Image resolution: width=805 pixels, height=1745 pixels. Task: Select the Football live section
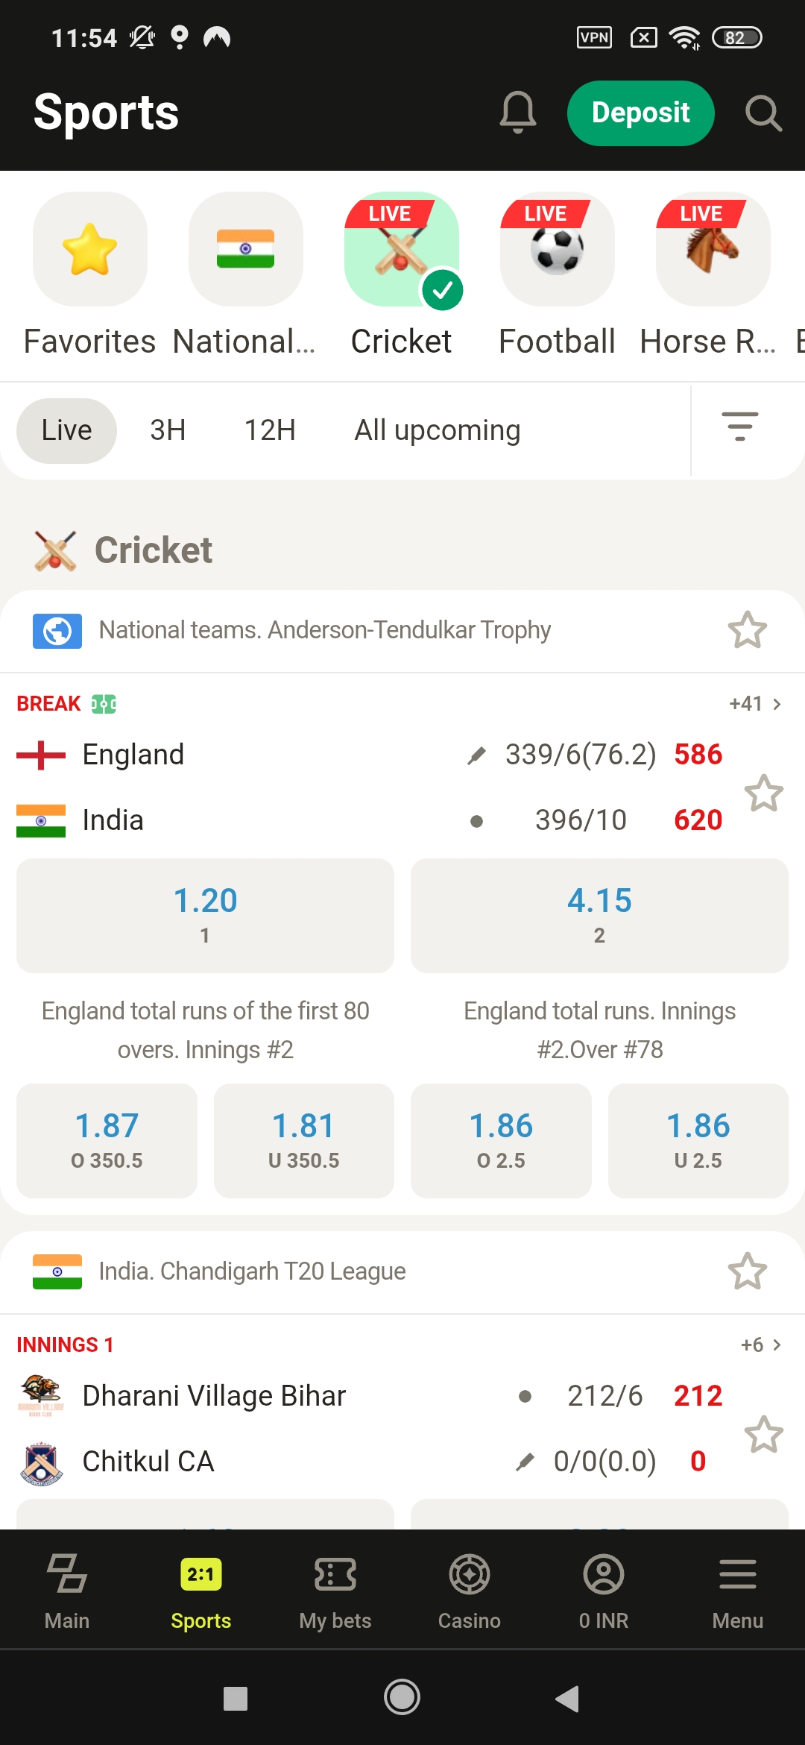[x=557, y=248]
